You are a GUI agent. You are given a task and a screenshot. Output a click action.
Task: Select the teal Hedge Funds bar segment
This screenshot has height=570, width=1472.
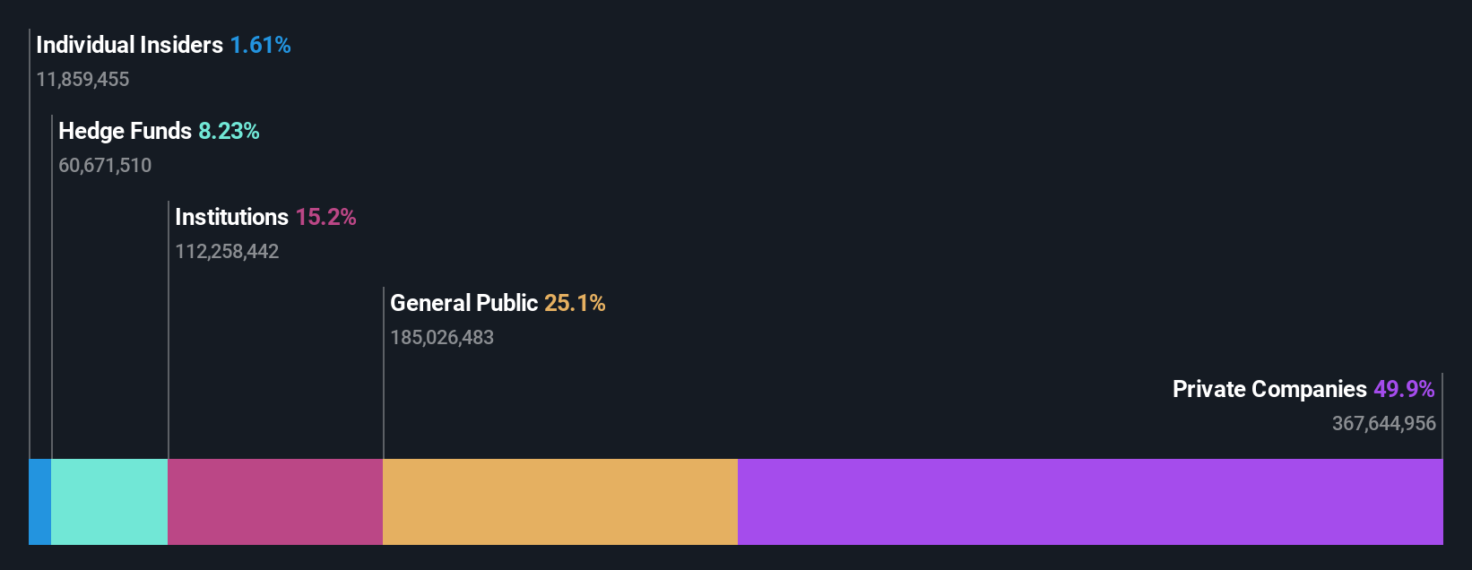[x=109, y=502]
